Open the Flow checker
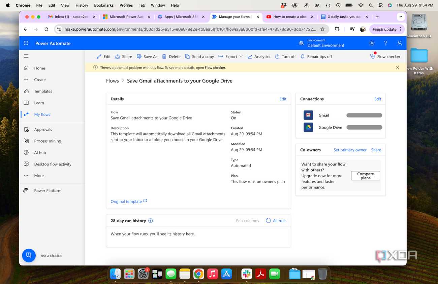The height and width of the screenshot is (284, 438). [385, 57]
